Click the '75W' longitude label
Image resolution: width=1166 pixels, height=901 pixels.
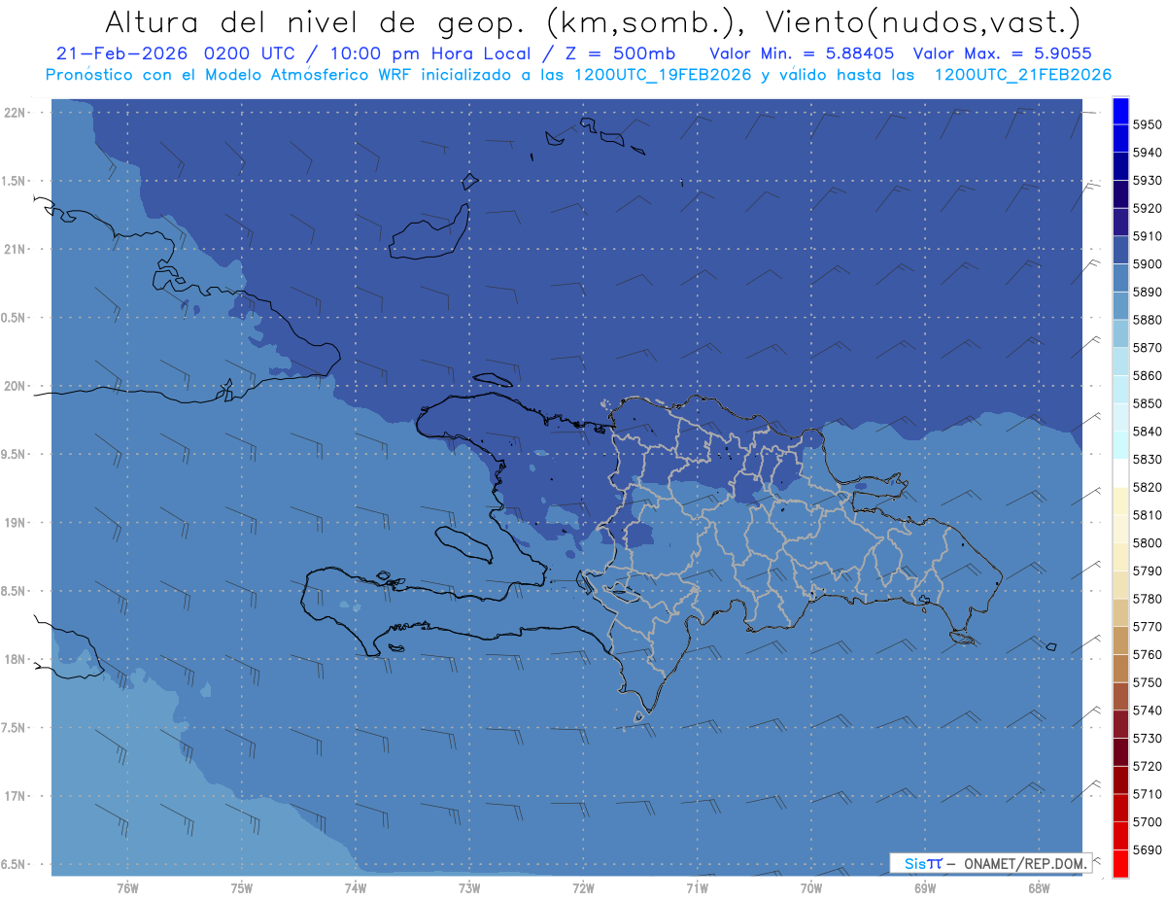(x=242, y=888)
